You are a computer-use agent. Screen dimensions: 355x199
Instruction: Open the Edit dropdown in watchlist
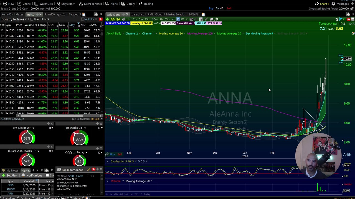coord(45,19)
